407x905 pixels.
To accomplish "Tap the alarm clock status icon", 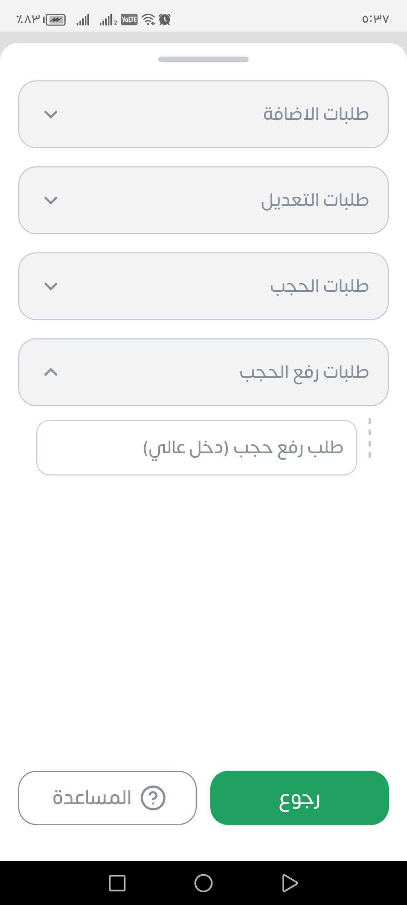I will coord(165,19).
